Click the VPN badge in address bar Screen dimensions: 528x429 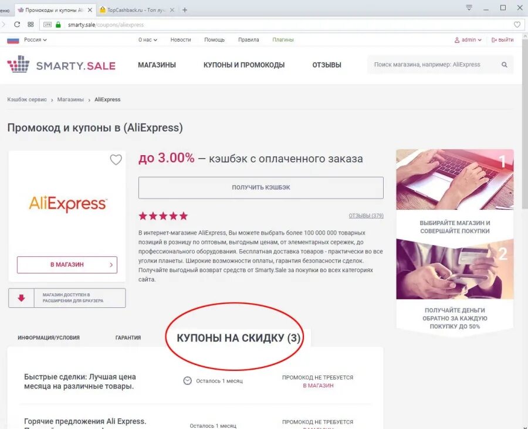(x=48, y=25)
